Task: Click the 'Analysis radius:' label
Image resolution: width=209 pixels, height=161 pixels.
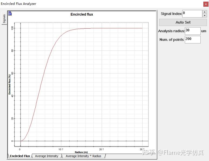Action: [x=171, y=31]
